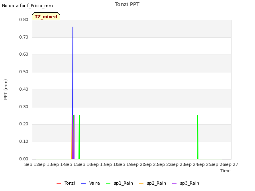Click the green sp1_Rain legend color marker
Image resolution: width=255 pixels, height=191 pixels.
(108, 184)
